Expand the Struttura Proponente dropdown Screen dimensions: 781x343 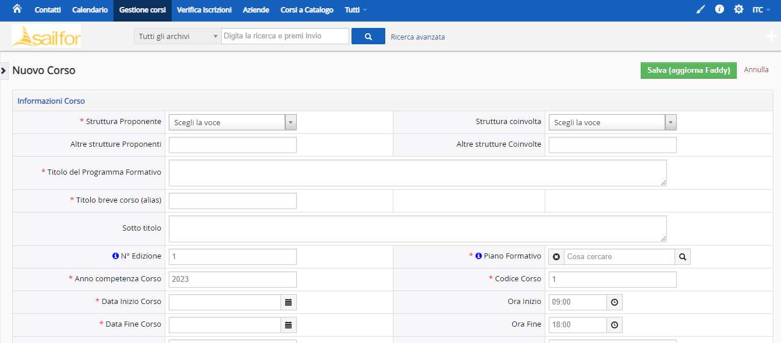tap(232, 122)
